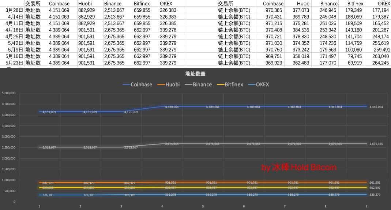The height and width of the screenshot is (210, 391).
Task: Select the 5月16日 date cell
Action: tap(14, 56)
